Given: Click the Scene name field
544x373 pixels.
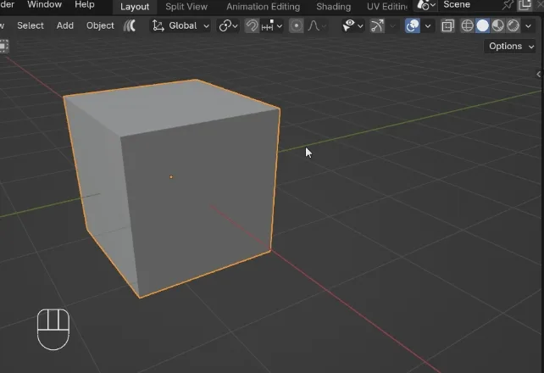Looking at the screenshot, I should 469,5.
